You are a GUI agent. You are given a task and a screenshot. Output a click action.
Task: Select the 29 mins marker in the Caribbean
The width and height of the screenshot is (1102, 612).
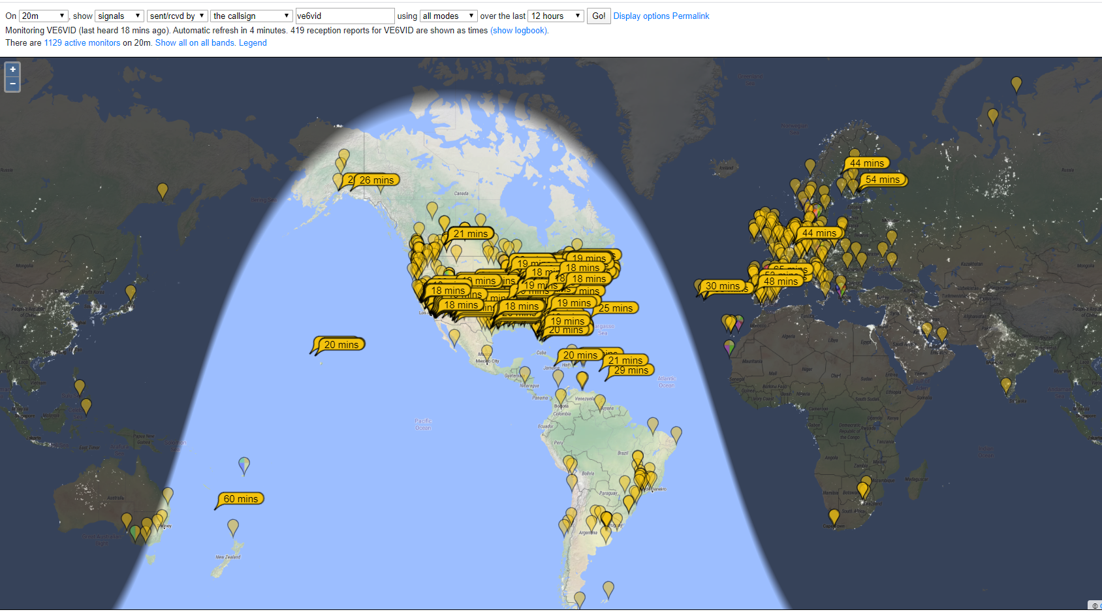631,370
